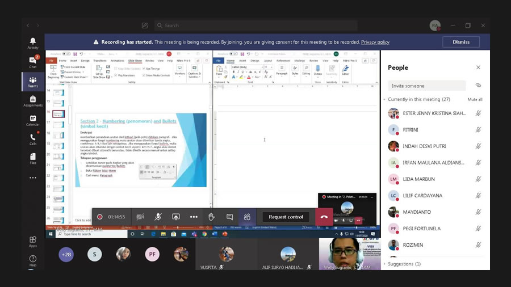Raise your hand in the meeting
The height and width of the screenshot is (287, 511).
point(211,217)
